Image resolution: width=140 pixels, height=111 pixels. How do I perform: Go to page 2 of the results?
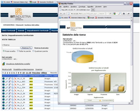(x=5, y=73)
